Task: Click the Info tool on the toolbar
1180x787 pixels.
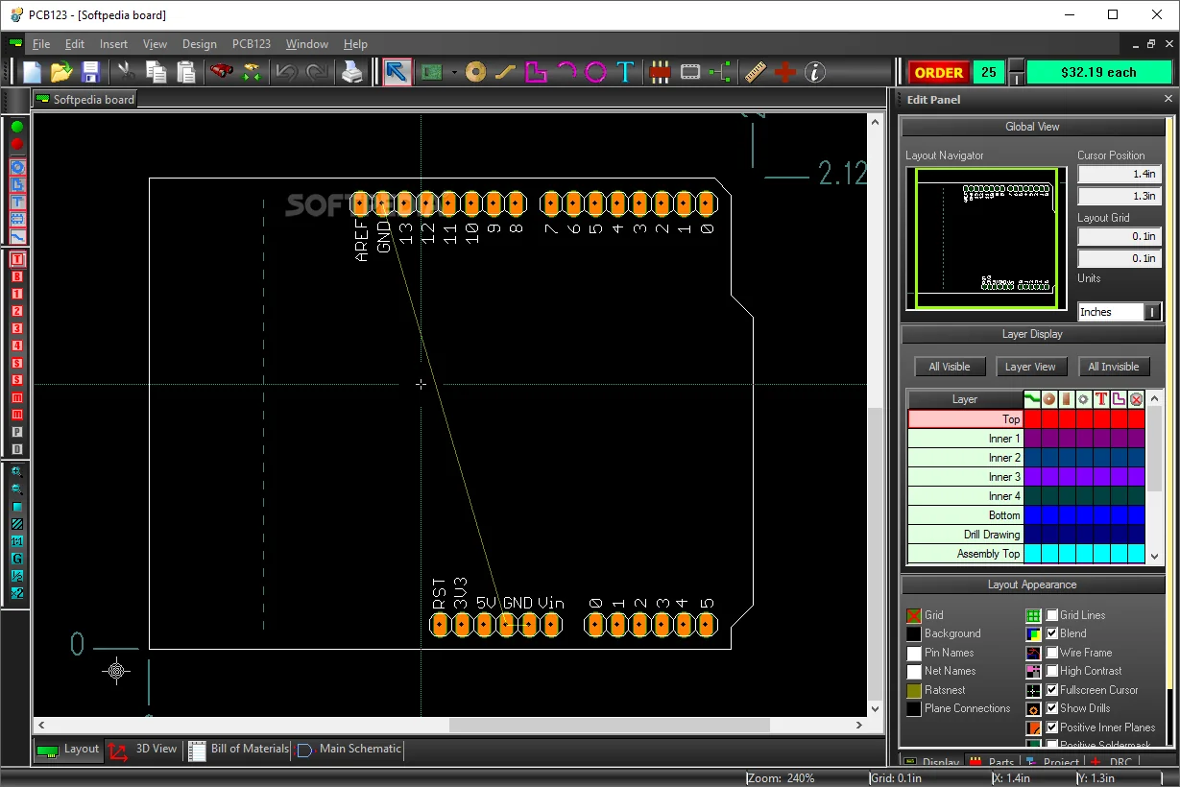Action: coord(813,71)
